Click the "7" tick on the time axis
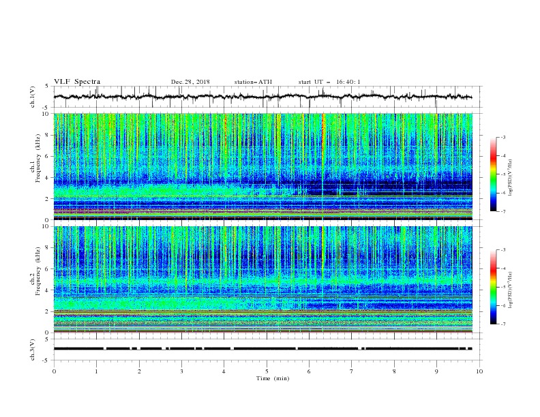The image size is (540, 417). click(x=352, y=371)
